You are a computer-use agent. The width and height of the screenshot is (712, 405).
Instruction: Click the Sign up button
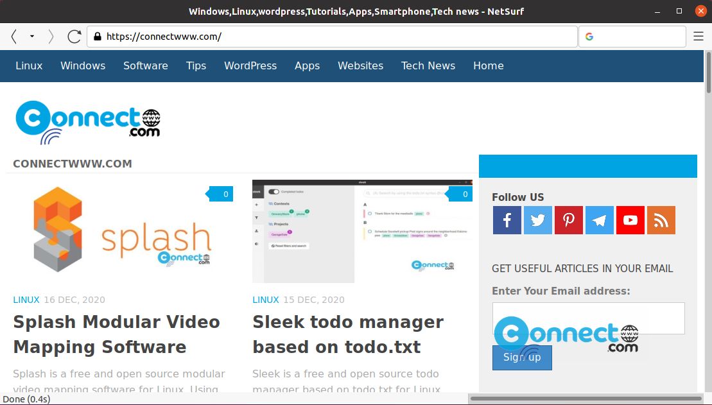[x=522, y=358]
